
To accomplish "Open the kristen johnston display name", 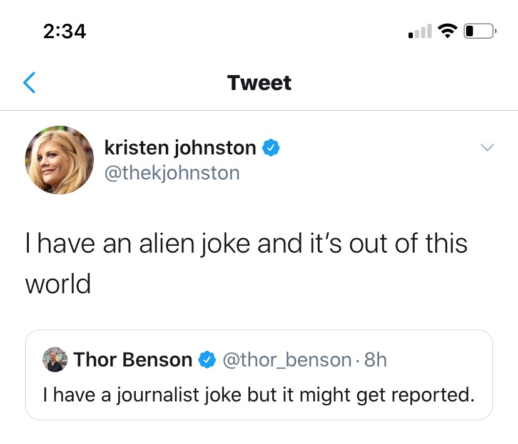I will pos(180,148).
